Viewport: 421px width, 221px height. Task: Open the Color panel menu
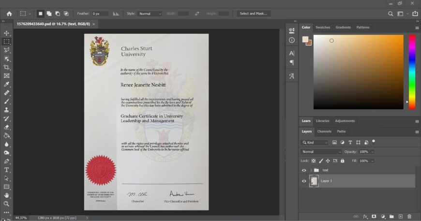(417, 28)
